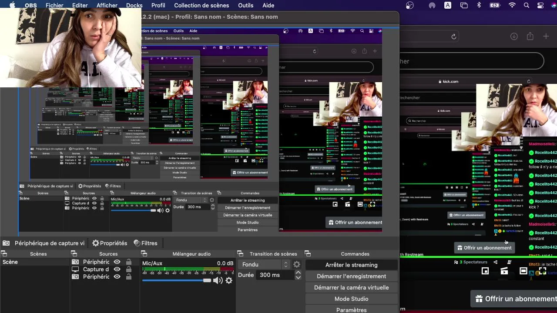The width and height of the screenshot is (557, 313).
Task: Pop out the Mélangeur audio dock icon
Action: [x=144, y=254]
